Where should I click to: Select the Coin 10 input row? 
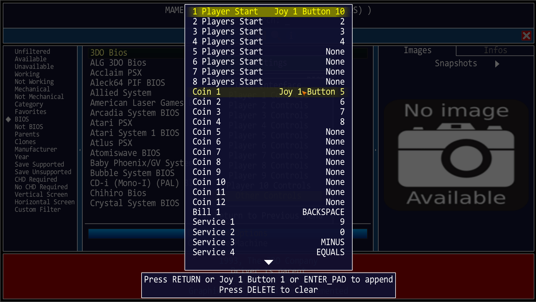click(269, 182)
